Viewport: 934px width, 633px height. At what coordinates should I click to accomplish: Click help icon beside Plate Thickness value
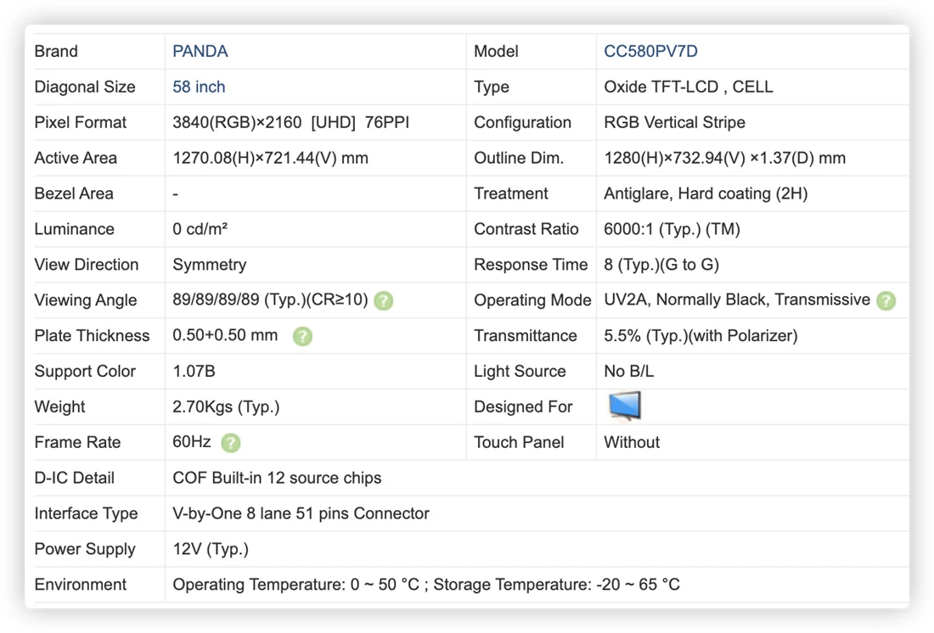point(302,337)
